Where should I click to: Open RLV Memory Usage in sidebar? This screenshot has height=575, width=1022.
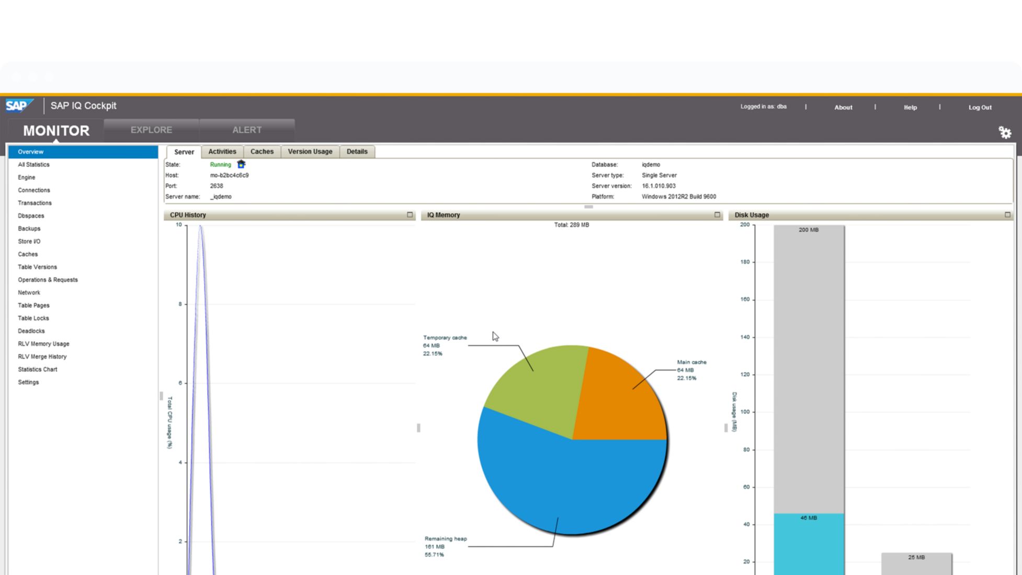43,344
